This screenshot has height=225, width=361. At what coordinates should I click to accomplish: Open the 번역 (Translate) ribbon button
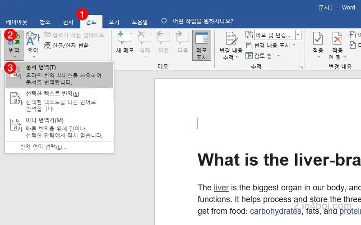click(14, 45)
